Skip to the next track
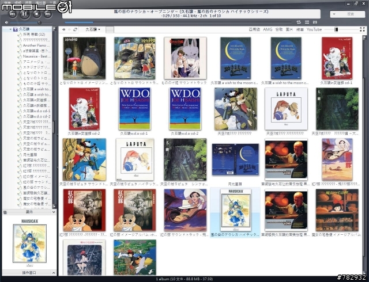This screenshot has height=282, width=369. coord(48,14)
